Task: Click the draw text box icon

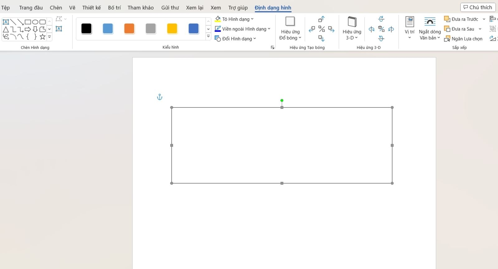Action: click(x=59, y=29)
